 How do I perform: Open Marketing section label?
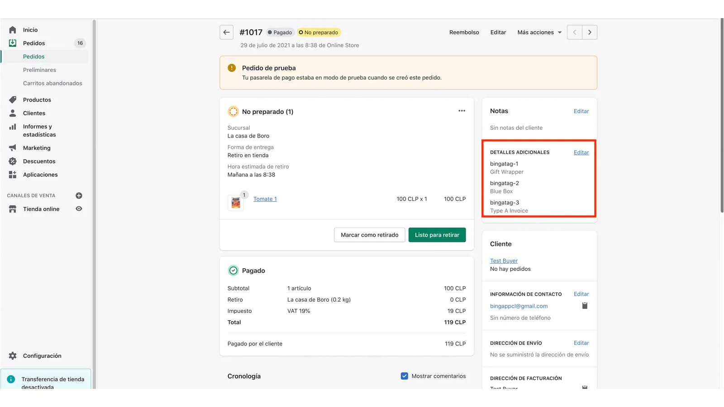pos(37,148)
